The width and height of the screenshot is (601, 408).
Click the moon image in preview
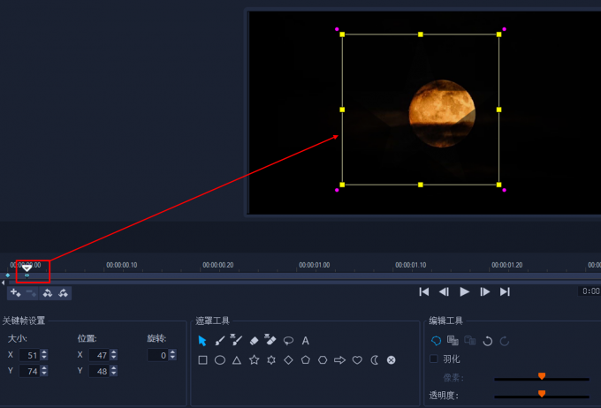point(442,114)
